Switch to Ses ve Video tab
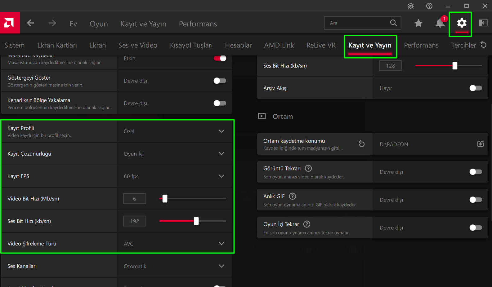 138,45
